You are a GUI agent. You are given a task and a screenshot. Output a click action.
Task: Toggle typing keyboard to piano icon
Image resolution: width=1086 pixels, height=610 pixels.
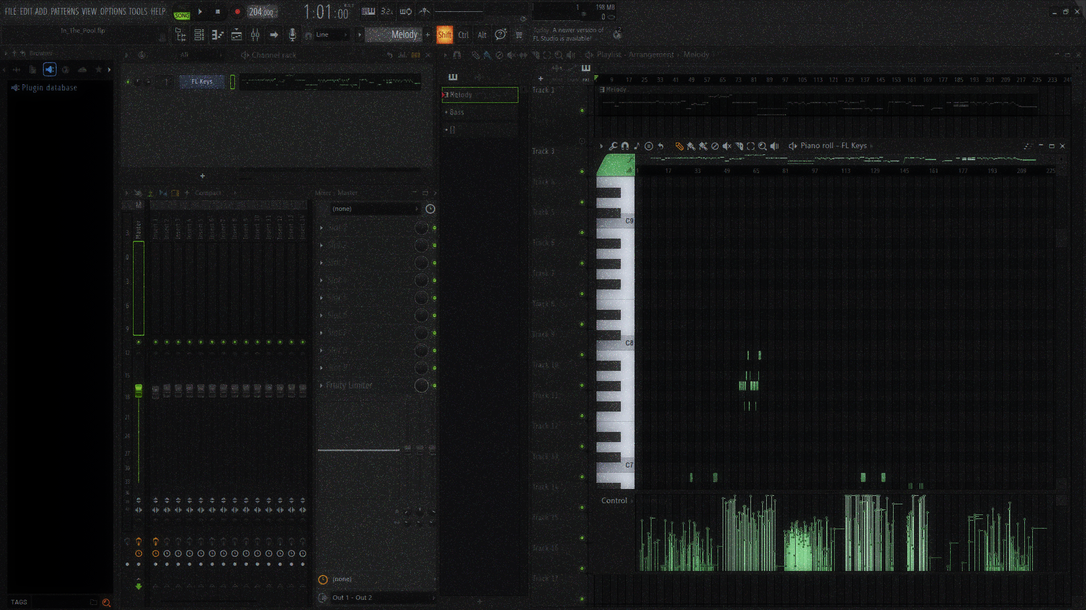(368, 11)
